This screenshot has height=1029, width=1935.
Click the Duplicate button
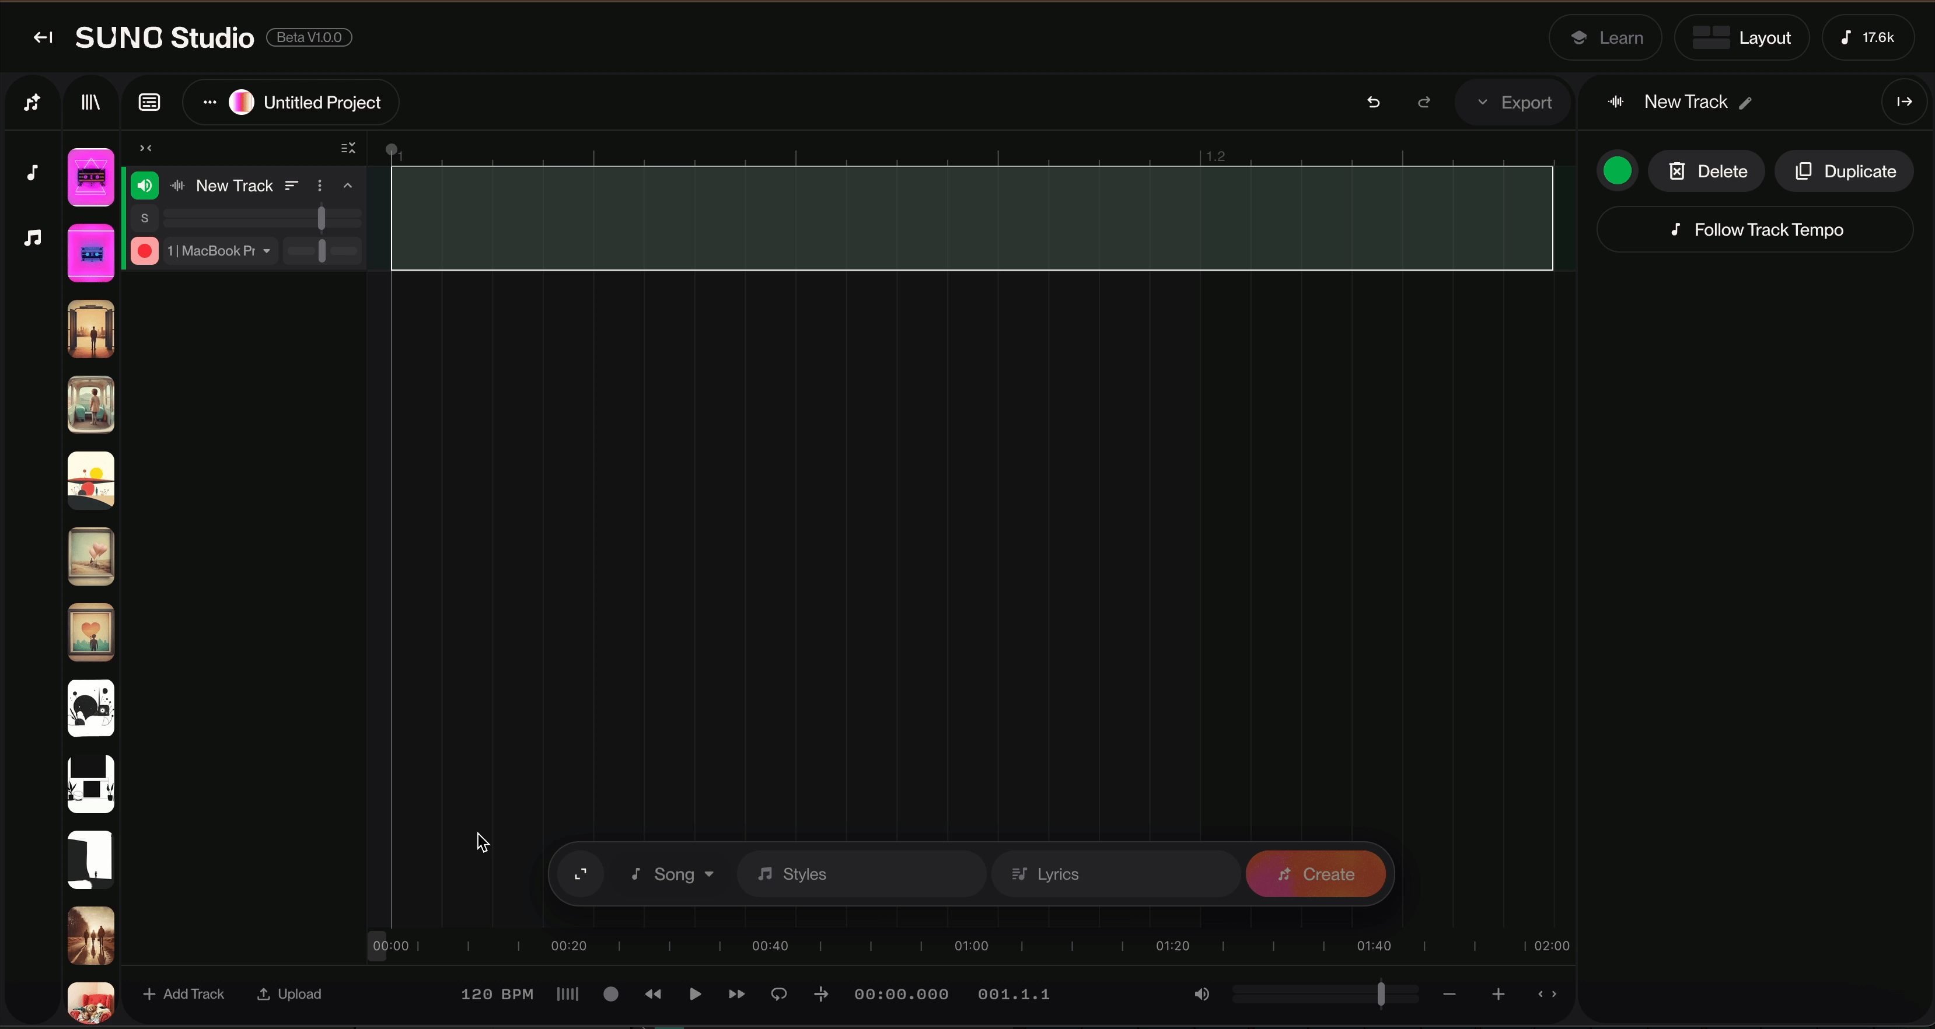1844,171
